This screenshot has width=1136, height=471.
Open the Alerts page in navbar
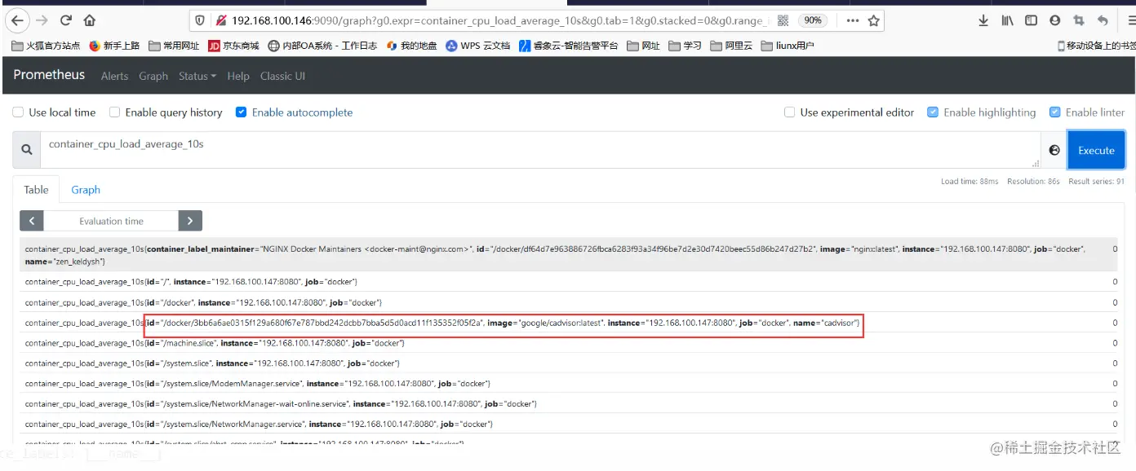114,76
